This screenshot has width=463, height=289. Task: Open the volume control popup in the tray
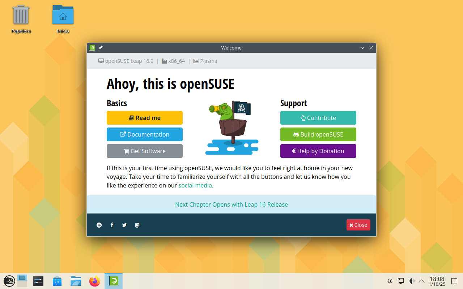pyautogui.click(x=411, y=281)
